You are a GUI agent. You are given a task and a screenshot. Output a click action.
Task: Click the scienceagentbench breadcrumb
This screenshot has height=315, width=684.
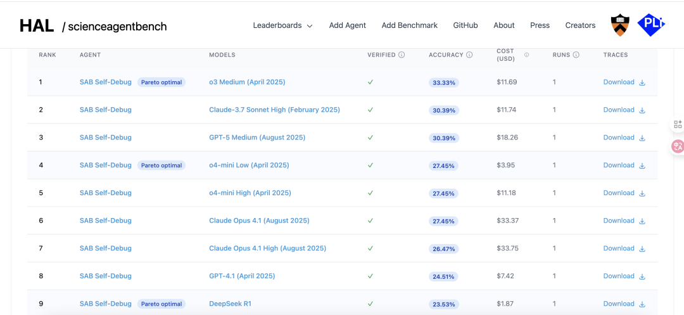tap(117, 27)
